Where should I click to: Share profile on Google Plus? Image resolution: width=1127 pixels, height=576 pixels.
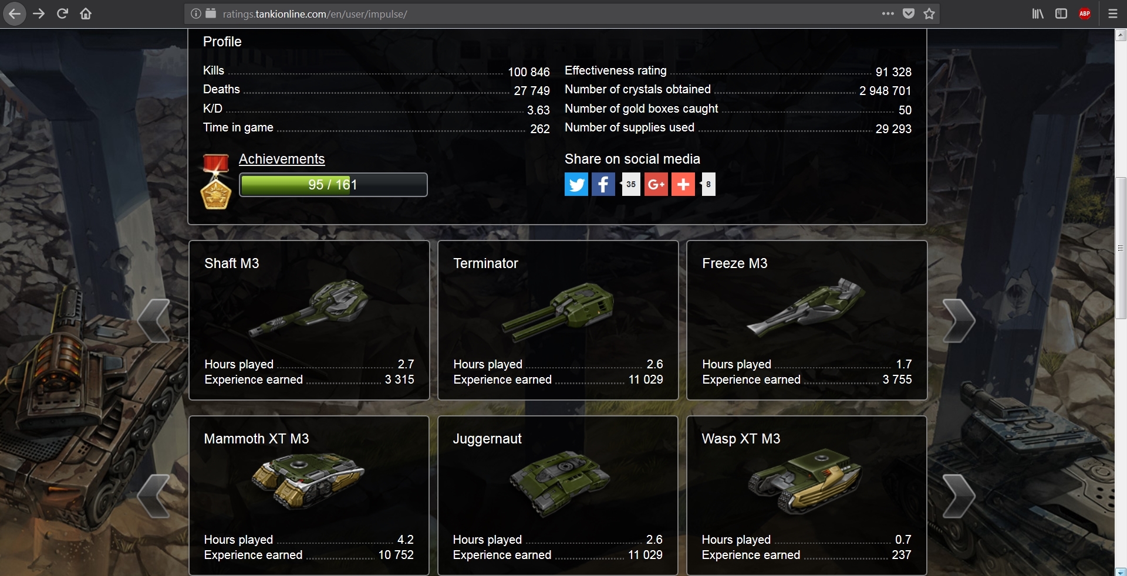(x=656, y=184)
